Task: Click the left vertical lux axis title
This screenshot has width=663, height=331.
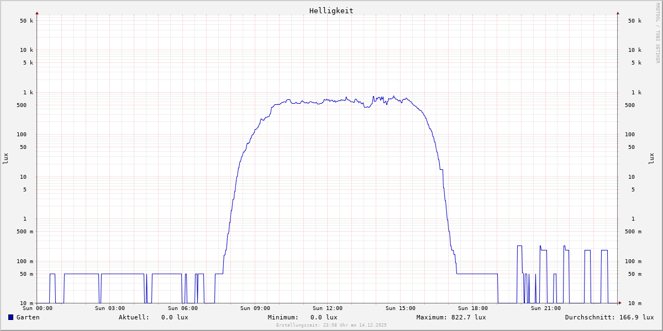Action: point(6,158)
